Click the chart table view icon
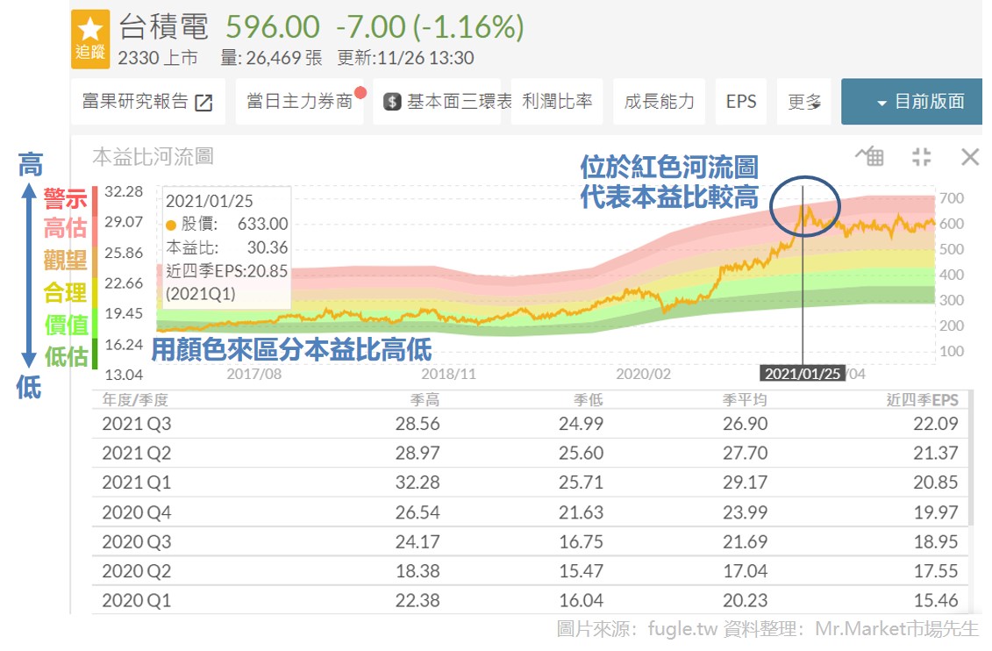The width and height of the screenshot is (992, 651). [x=870, y=155]
